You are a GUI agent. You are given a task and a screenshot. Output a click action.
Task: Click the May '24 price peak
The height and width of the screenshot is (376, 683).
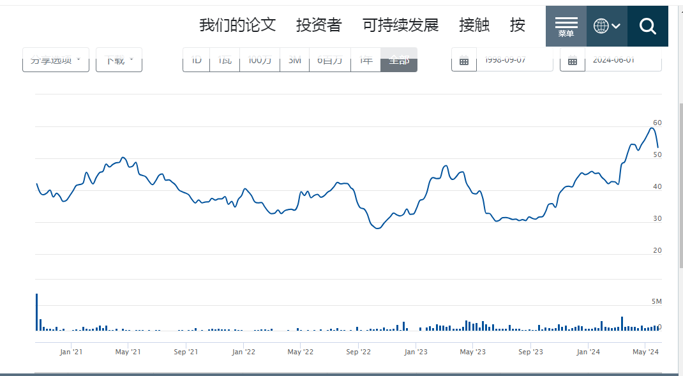pyautogui.click(x=652, y=128)
